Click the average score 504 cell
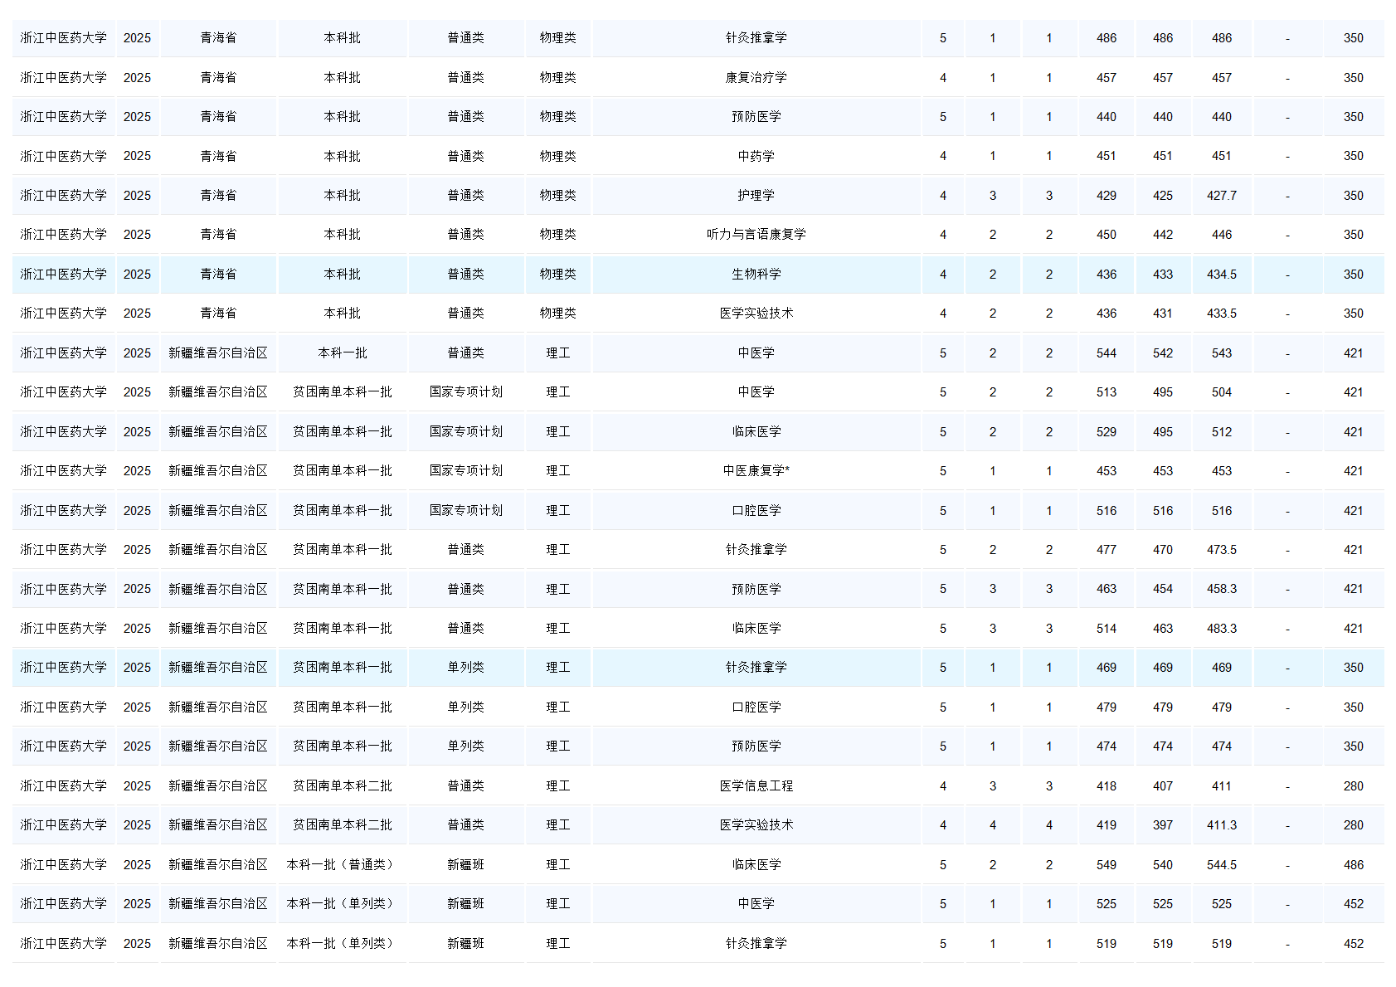Image resolution: width=1396 pixels, height=987 pixels. coord(1221,392)
